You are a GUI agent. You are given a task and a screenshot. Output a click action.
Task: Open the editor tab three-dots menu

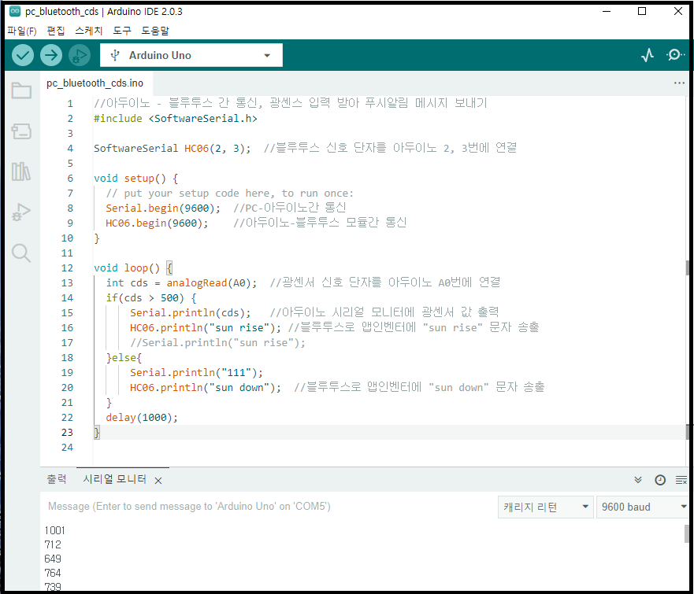(x=679, y=83)
